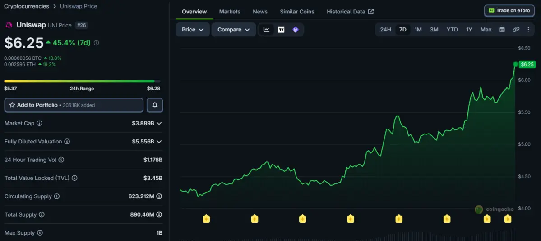Click the last yellow news marker on the chart

tap(508, 219)
